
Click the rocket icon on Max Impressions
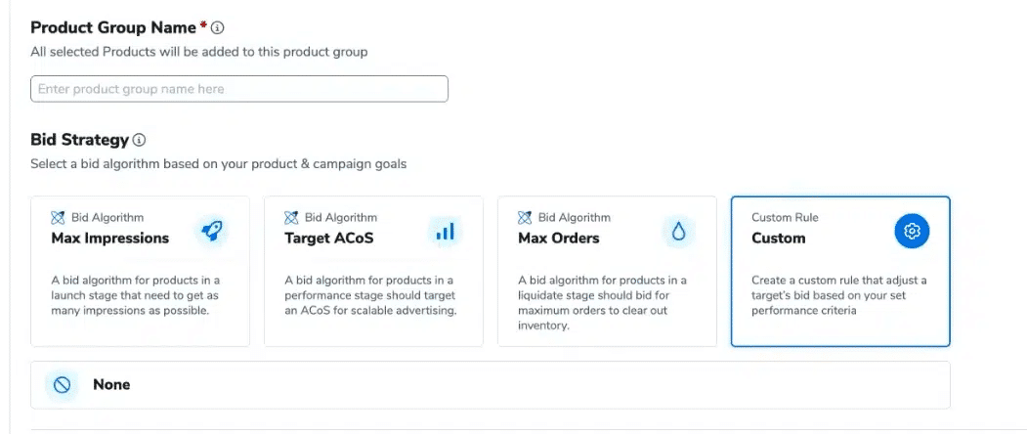tap(211, 231)
